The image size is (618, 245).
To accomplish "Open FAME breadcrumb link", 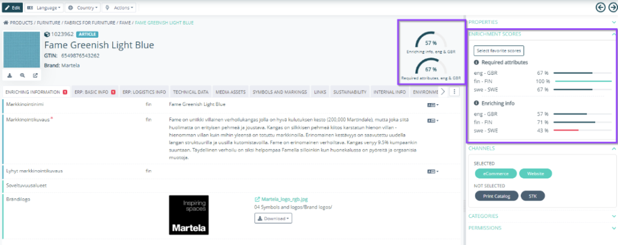I will (125, 23).
